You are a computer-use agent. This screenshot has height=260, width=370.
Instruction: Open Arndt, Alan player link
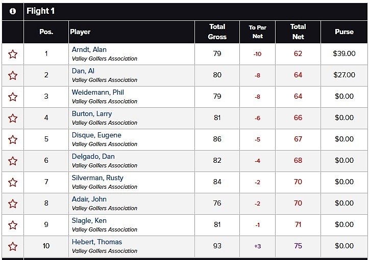[x=89, y=50]
